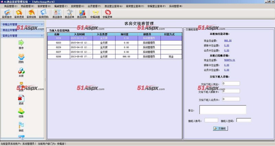Open the 餐桌管理(C) menu

tap(61, 6)
